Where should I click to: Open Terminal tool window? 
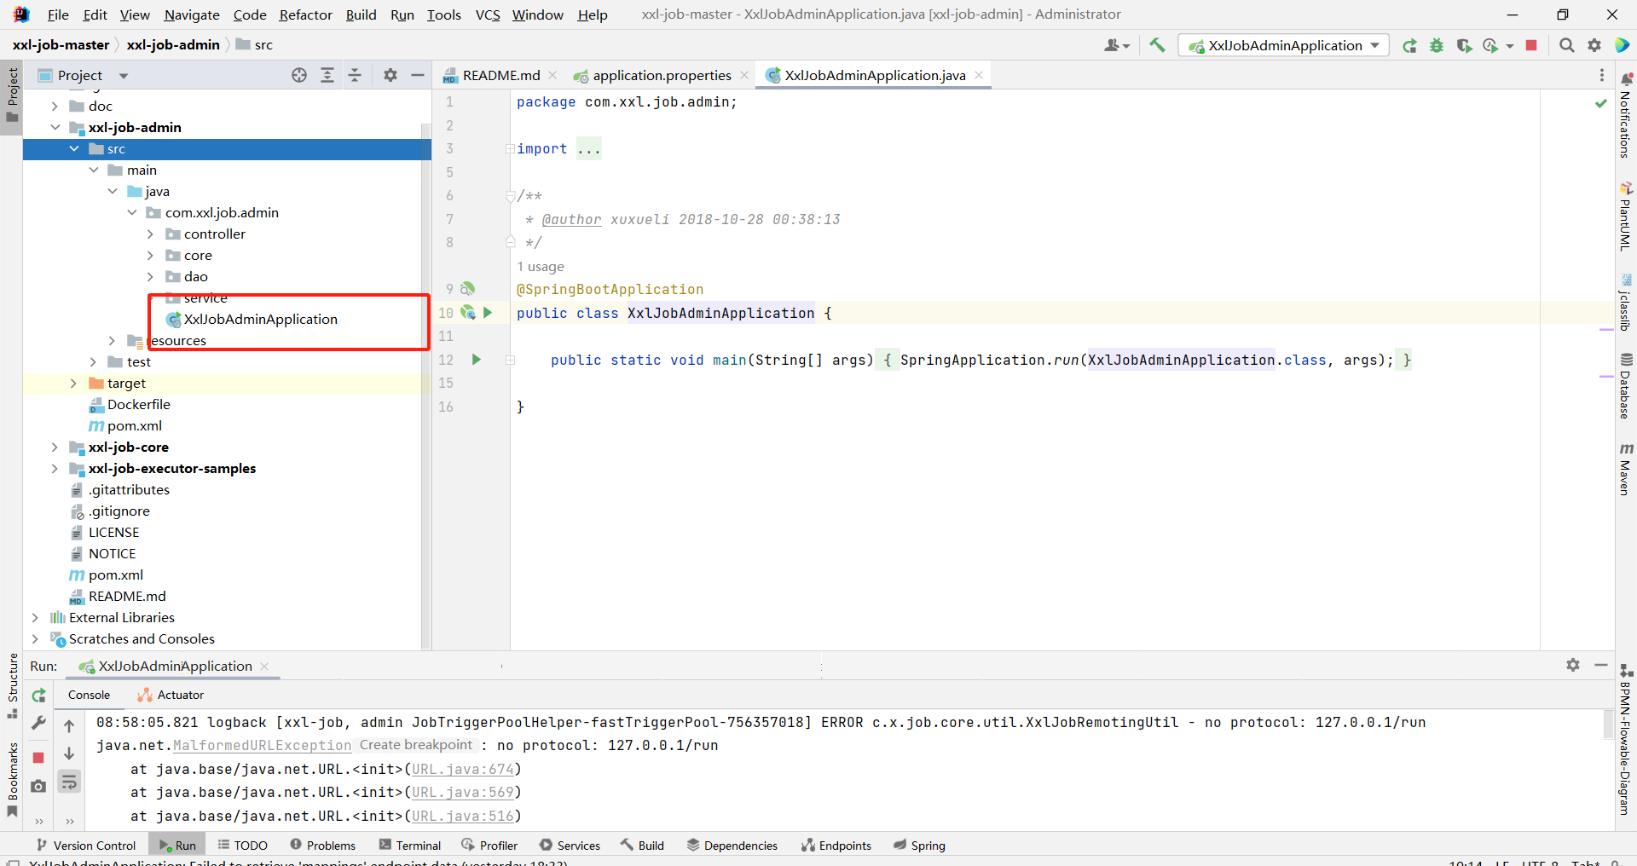click(410, 845)
